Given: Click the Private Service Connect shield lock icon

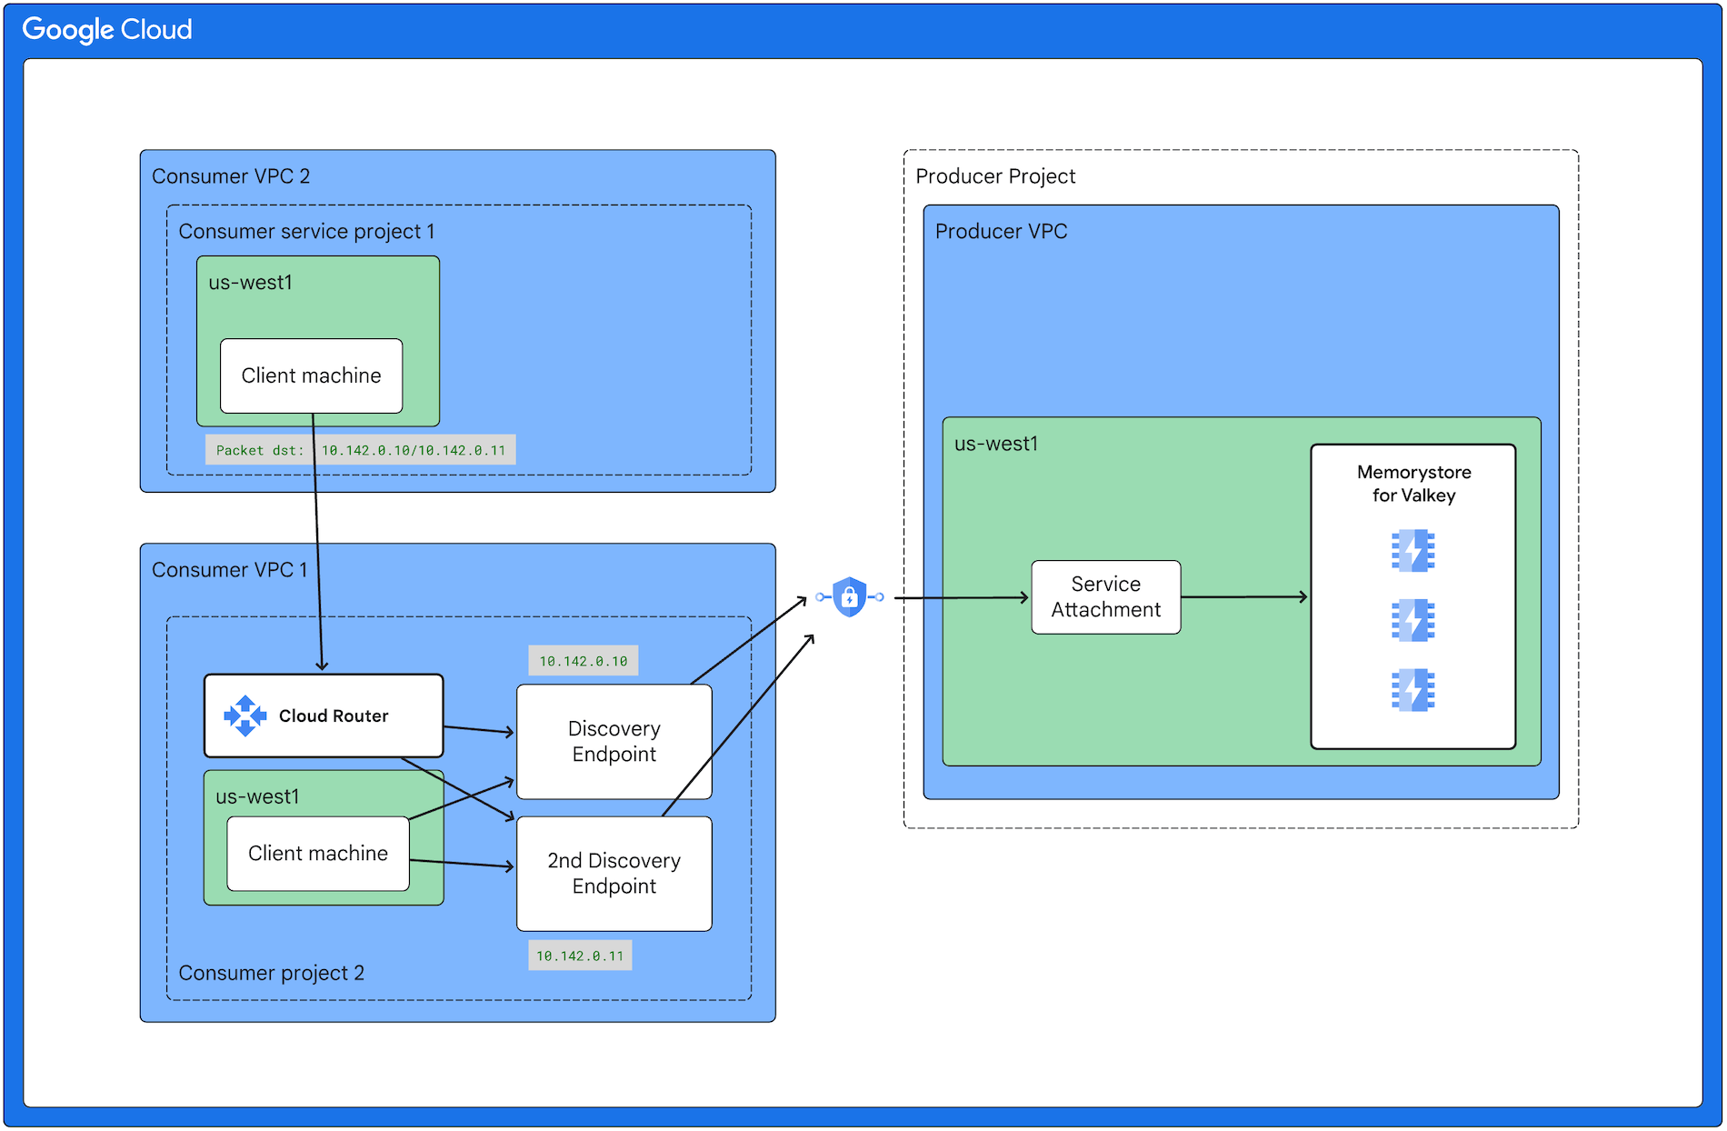Looking at the screenshot, I should click(x=847, y=597).
